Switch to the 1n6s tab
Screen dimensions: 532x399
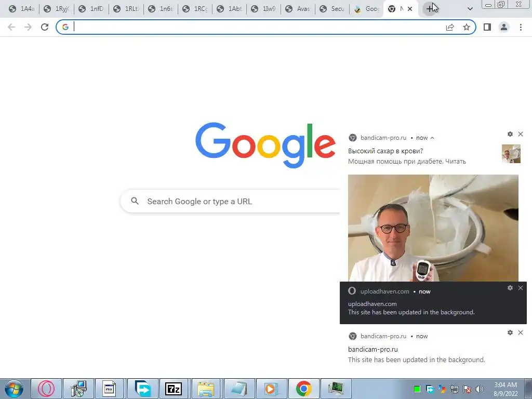[x=161, y=9]
